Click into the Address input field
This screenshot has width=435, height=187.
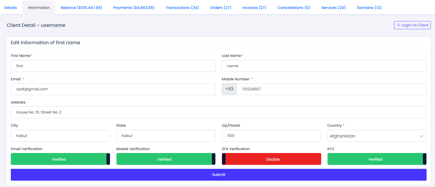tap(218, 112)
